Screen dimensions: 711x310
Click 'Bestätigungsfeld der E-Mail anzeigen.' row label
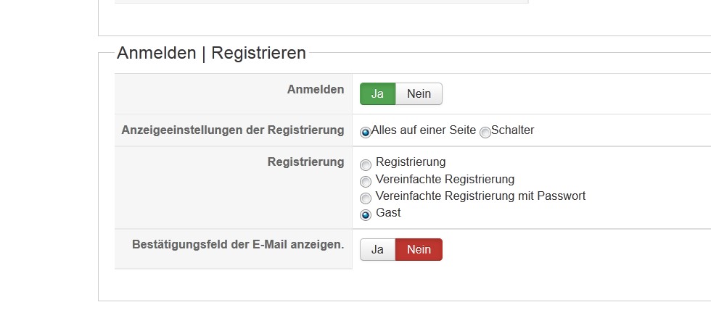point(238,245)
